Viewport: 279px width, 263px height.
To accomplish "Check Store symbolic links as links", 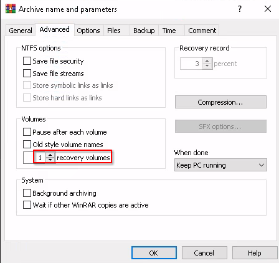I will click(27, 85).
